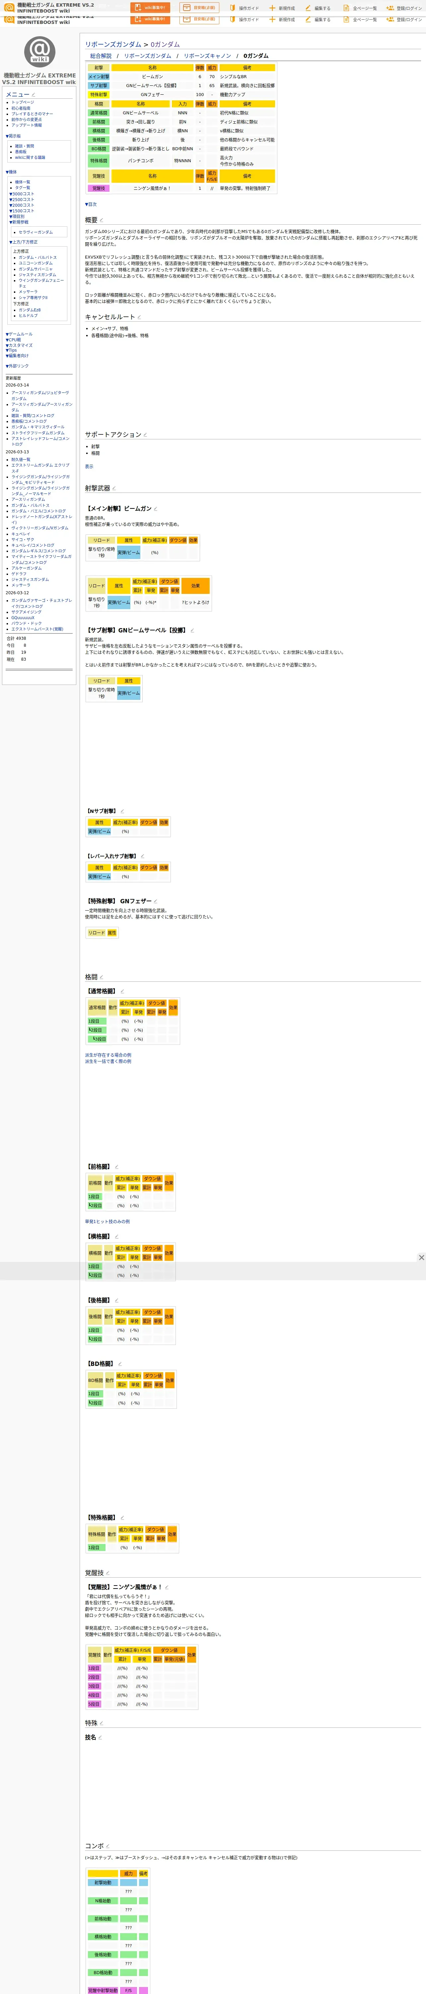Expand the 1500コスト sidebar list
Screen dimensions: 426x1994
(22, 211)
